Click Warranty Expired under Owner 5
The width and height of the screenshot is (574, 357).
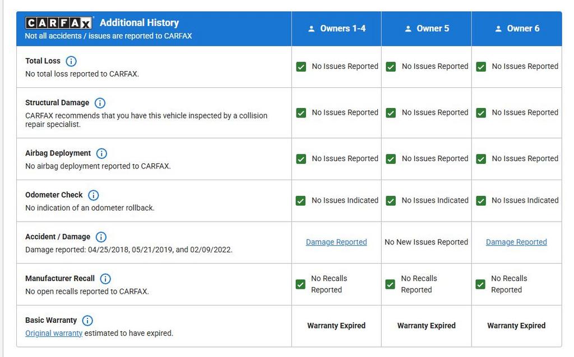coord(427,326)
